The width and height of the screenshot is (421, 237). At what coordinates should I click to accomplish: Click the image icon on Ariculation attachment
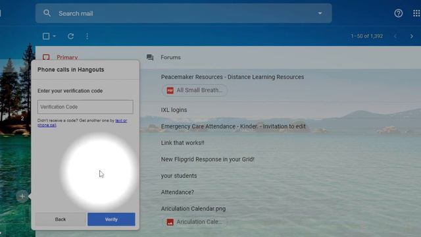[x=170, y=222]
